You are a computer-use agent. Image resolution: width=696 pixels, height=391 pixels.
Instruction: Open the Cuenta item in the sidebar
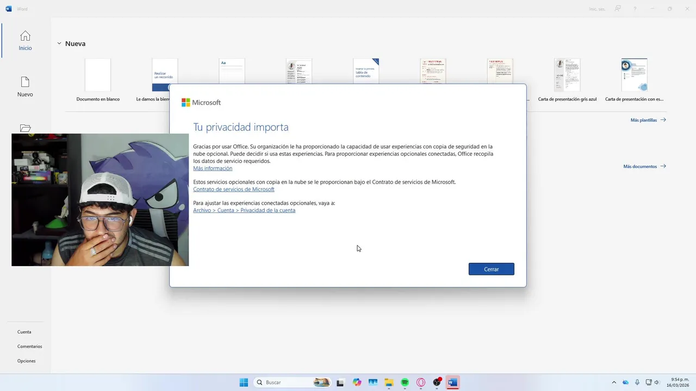[x=24, y=332]
